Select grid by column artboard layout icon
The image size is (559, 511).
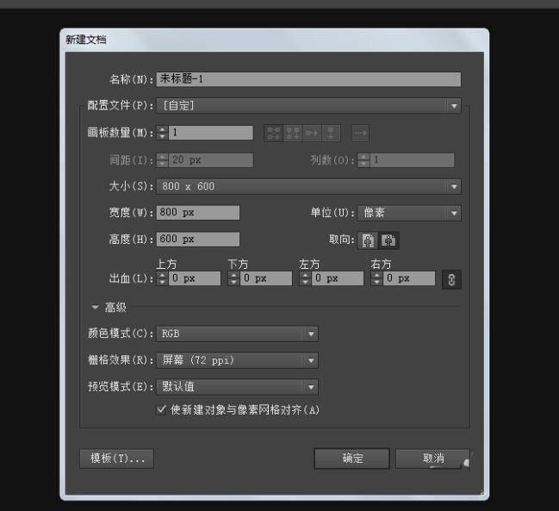pyautogui.click(x=293, y=134)
